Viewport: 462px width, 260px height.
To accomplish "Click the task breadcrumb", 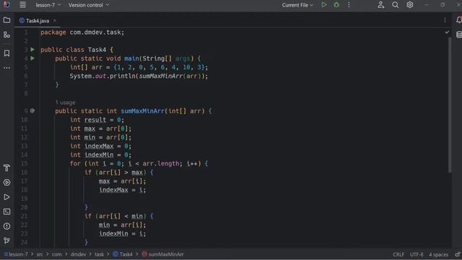I will pos(100,254).
